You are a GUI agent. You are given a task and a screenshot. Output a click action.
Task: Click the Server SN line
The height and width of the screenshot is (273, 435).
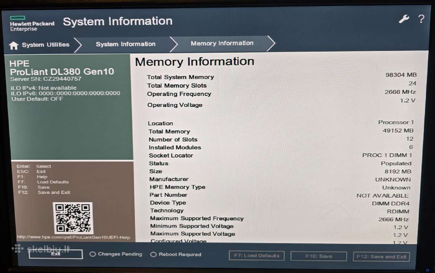[46, 79]
